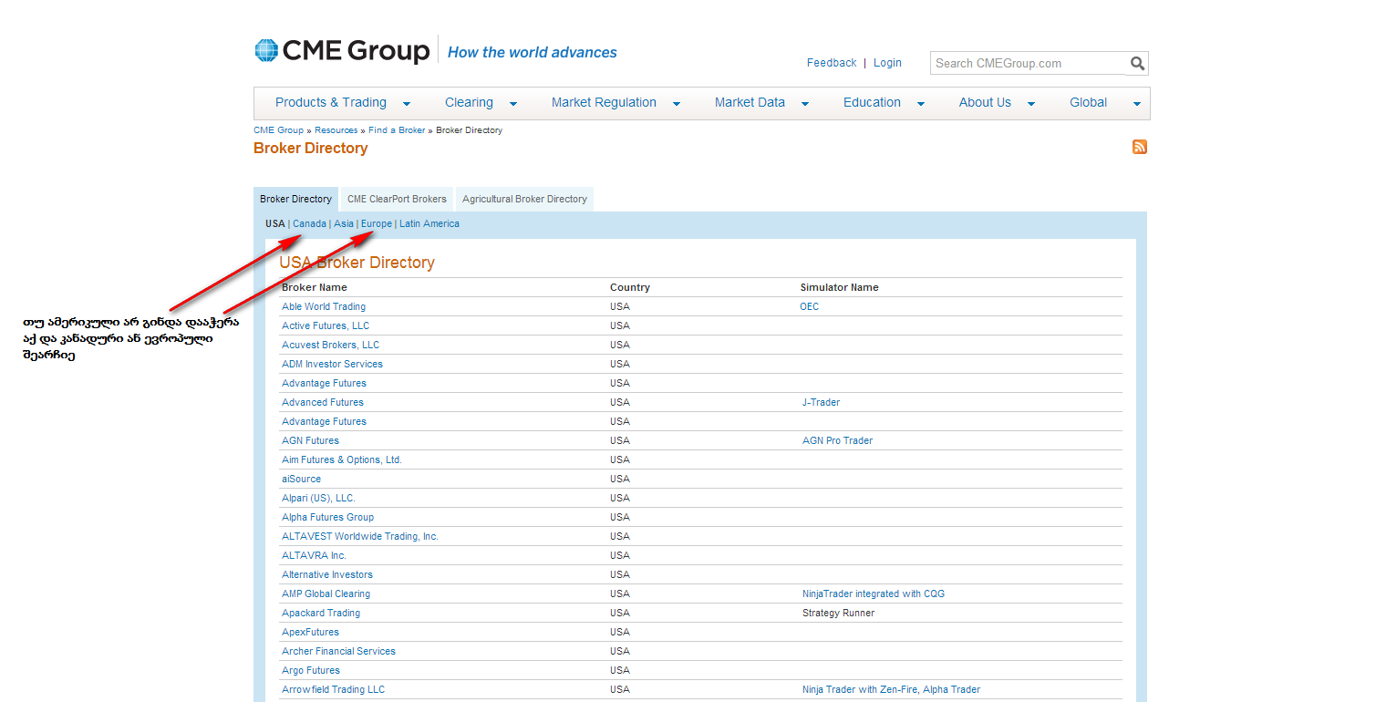Select the Europe region filter
The height and width of the screenshot is (702, 1376).
377,223
